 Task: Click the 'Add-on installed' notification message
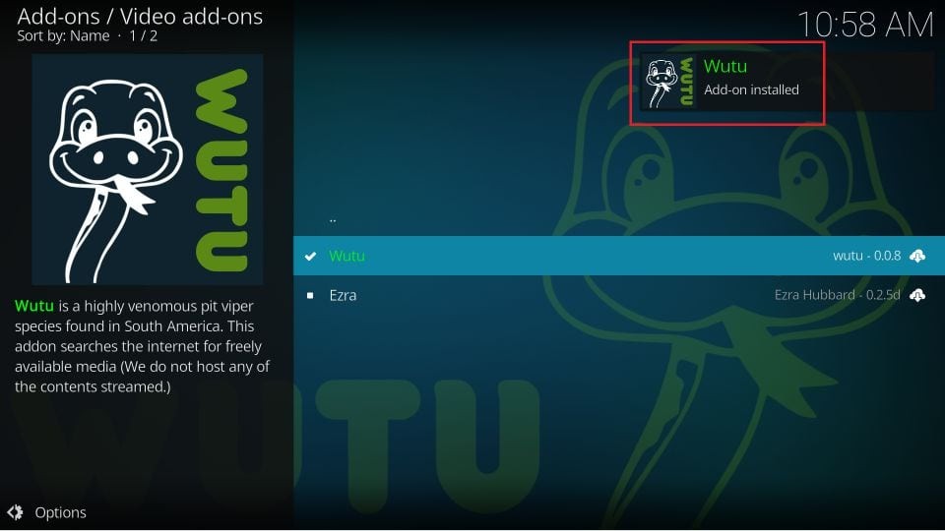pyautogui.click(x=751, y=89)
